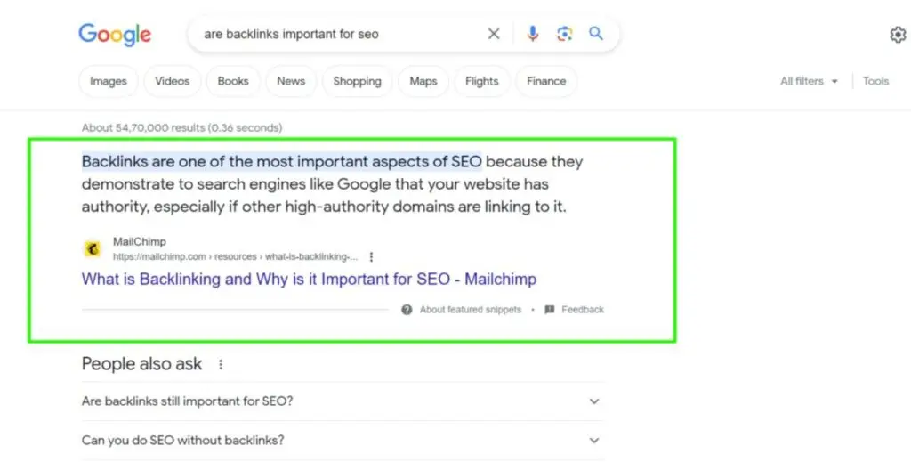
Task: Click the Feedback link
Action: point(582,310)
